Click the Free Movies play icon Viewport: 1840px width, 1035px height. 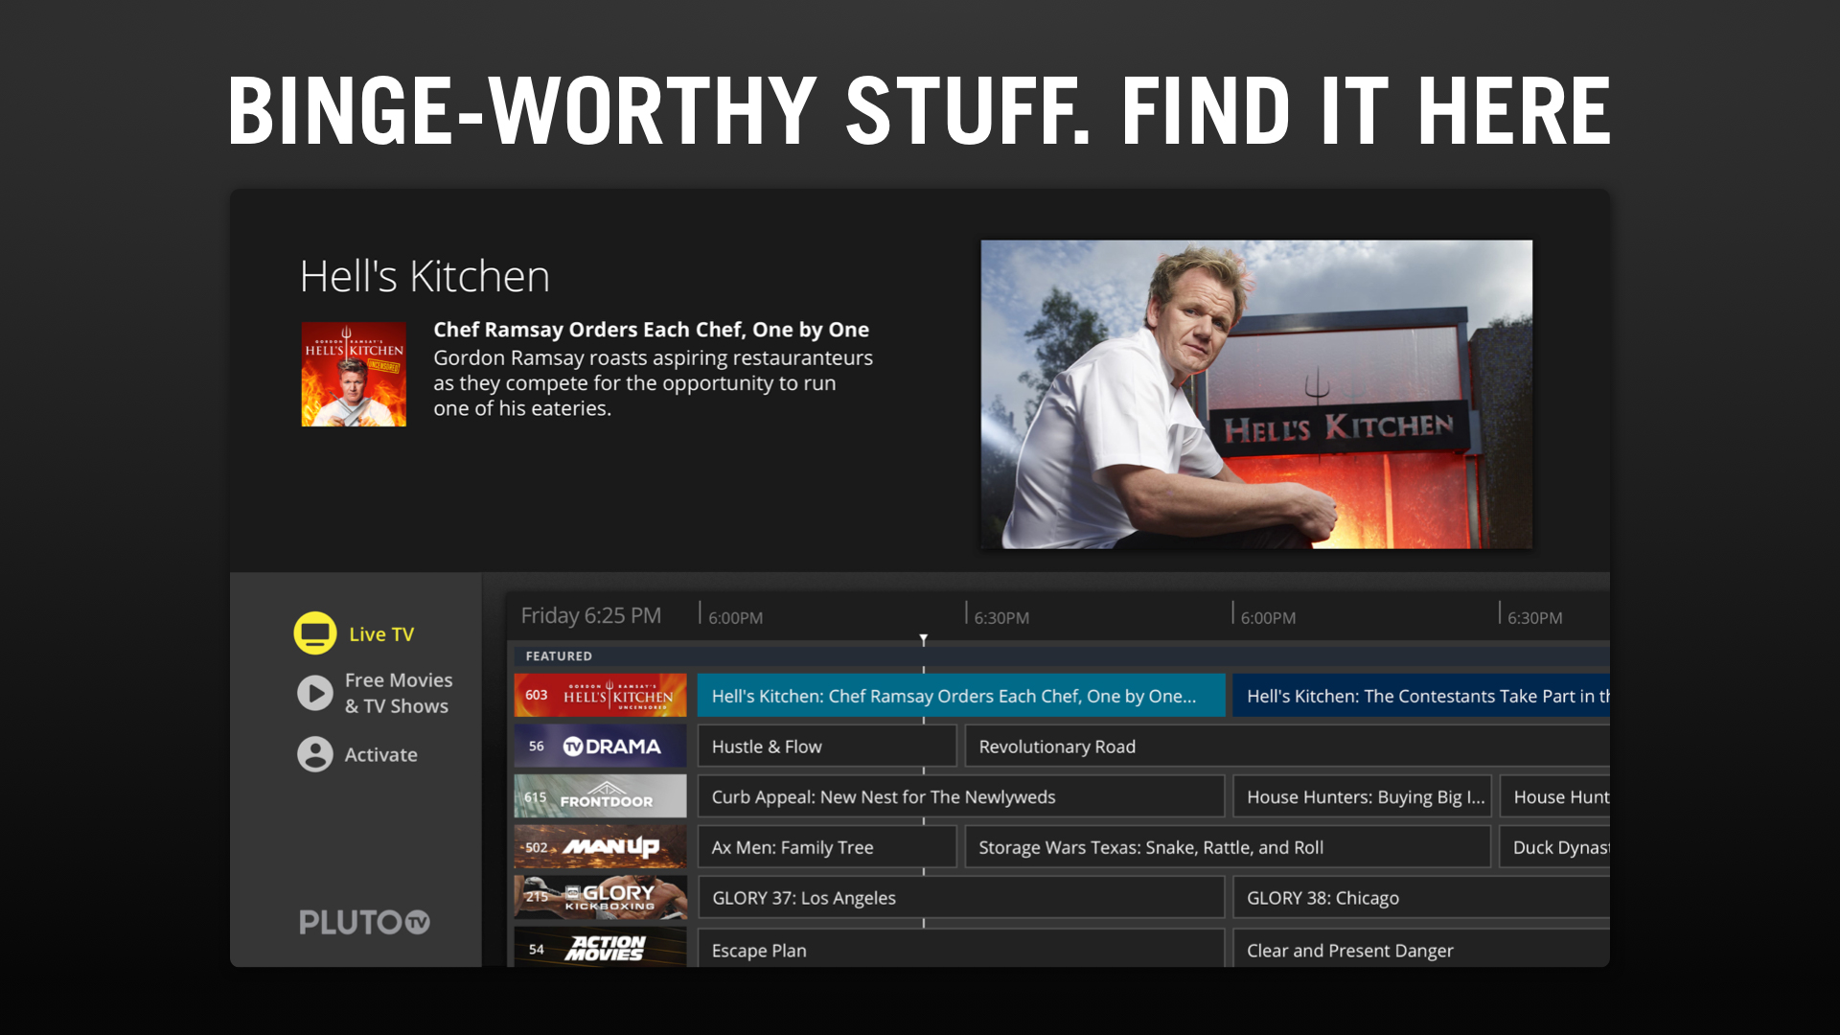point(314,692)
